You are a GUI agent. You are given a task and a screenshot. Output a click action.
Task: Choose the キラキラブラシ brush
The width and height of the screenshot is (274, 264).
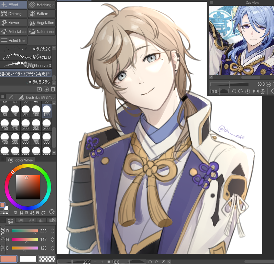tap(26, 82)
